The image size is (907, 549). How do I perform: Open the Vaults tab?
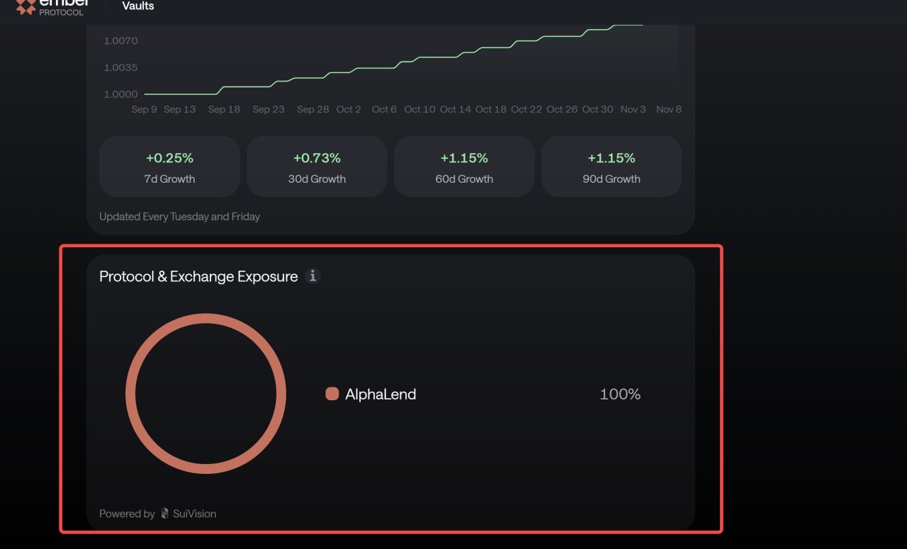coord(138,6)
